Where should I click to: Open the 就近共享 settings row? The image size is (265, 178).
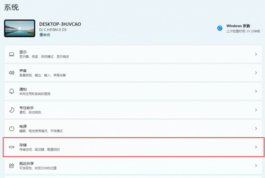[133, 166]
